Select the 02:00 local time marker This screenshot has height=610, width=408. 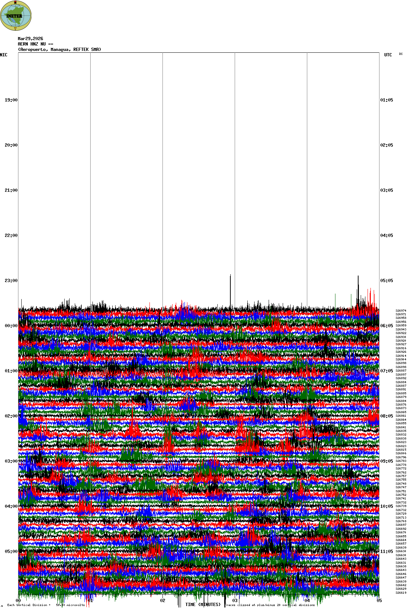point(11,416)
